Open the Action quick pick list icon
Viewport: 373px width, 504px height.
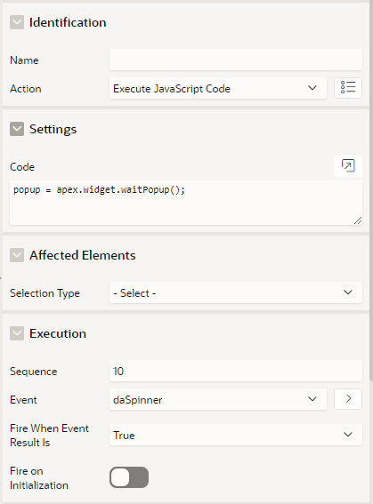click(x=348, y=88)
